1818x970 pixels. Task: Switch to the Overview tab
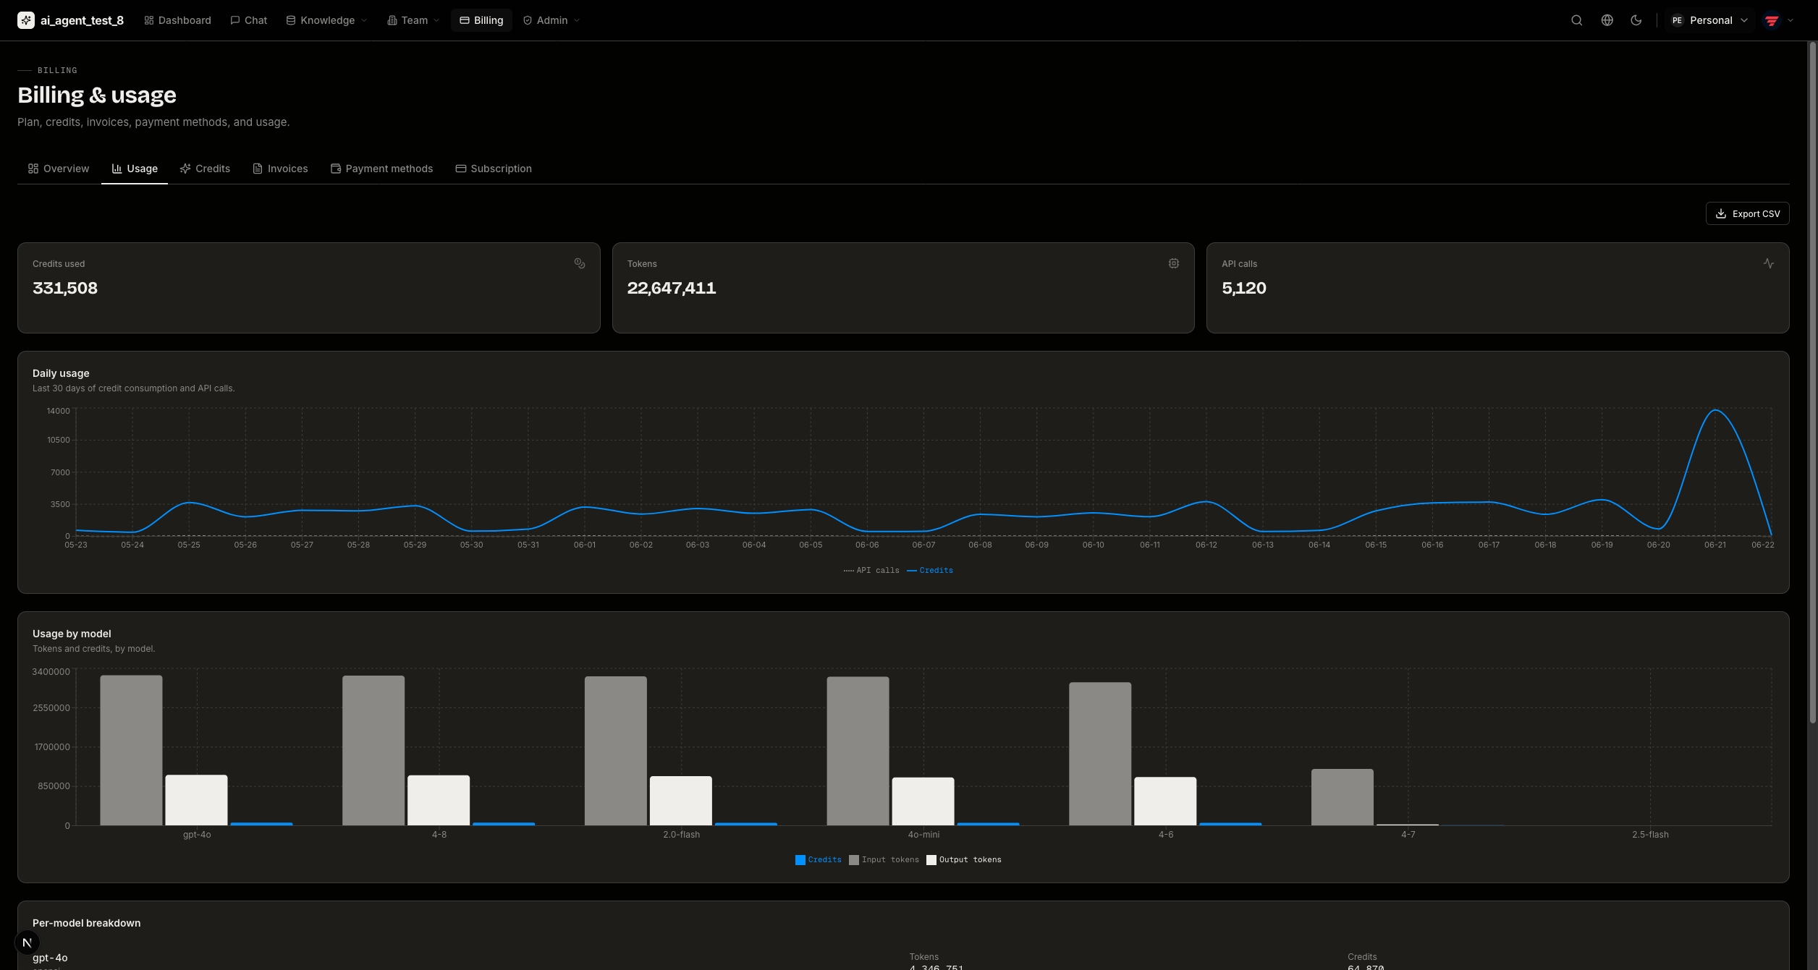[x=59, y=169]
